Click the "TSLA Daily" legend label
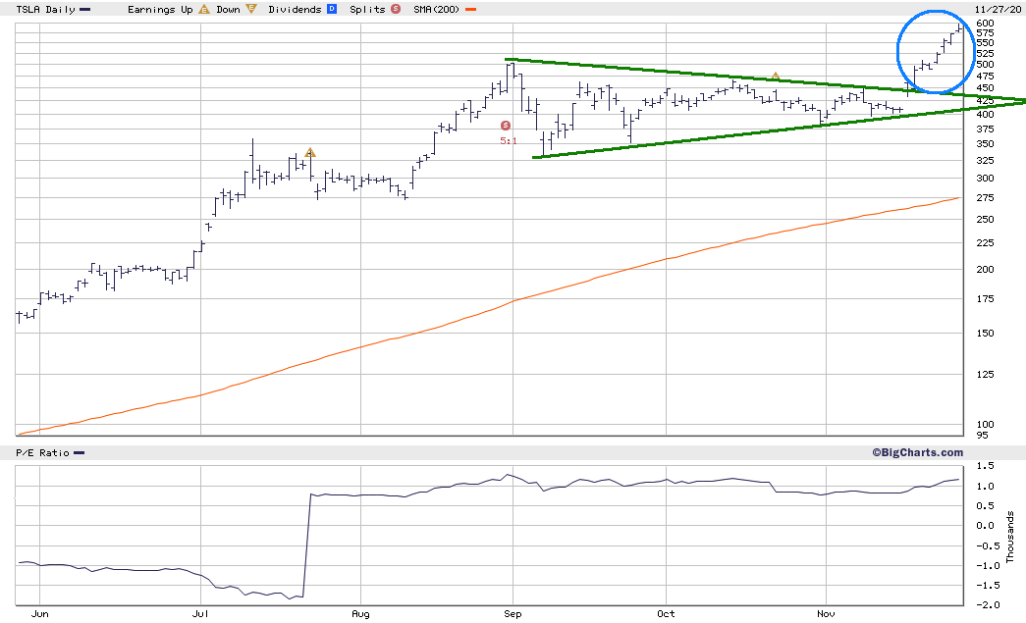The height and width of the screenshot is (623, 1026). (45, 9)
